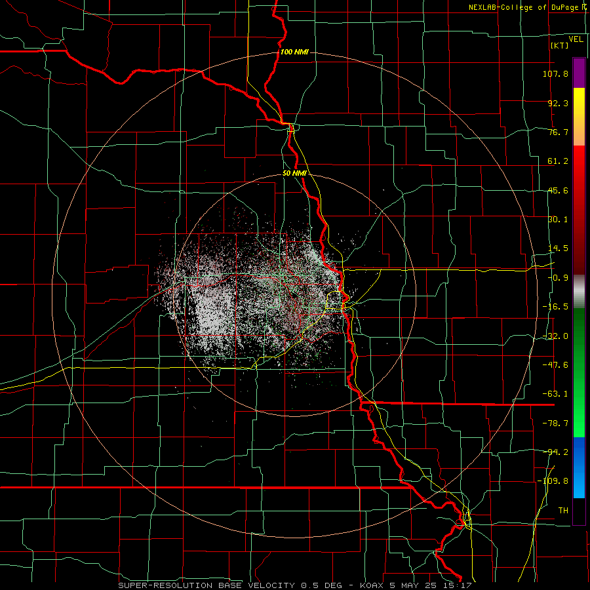Click the VEL legend title

click(x=576, y=39)
